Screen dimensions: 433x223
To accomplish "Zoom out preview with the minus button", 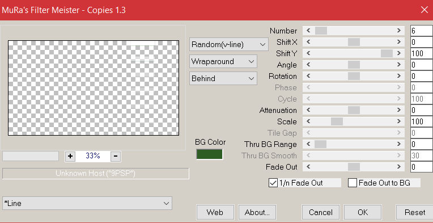I will click(116, 156).
